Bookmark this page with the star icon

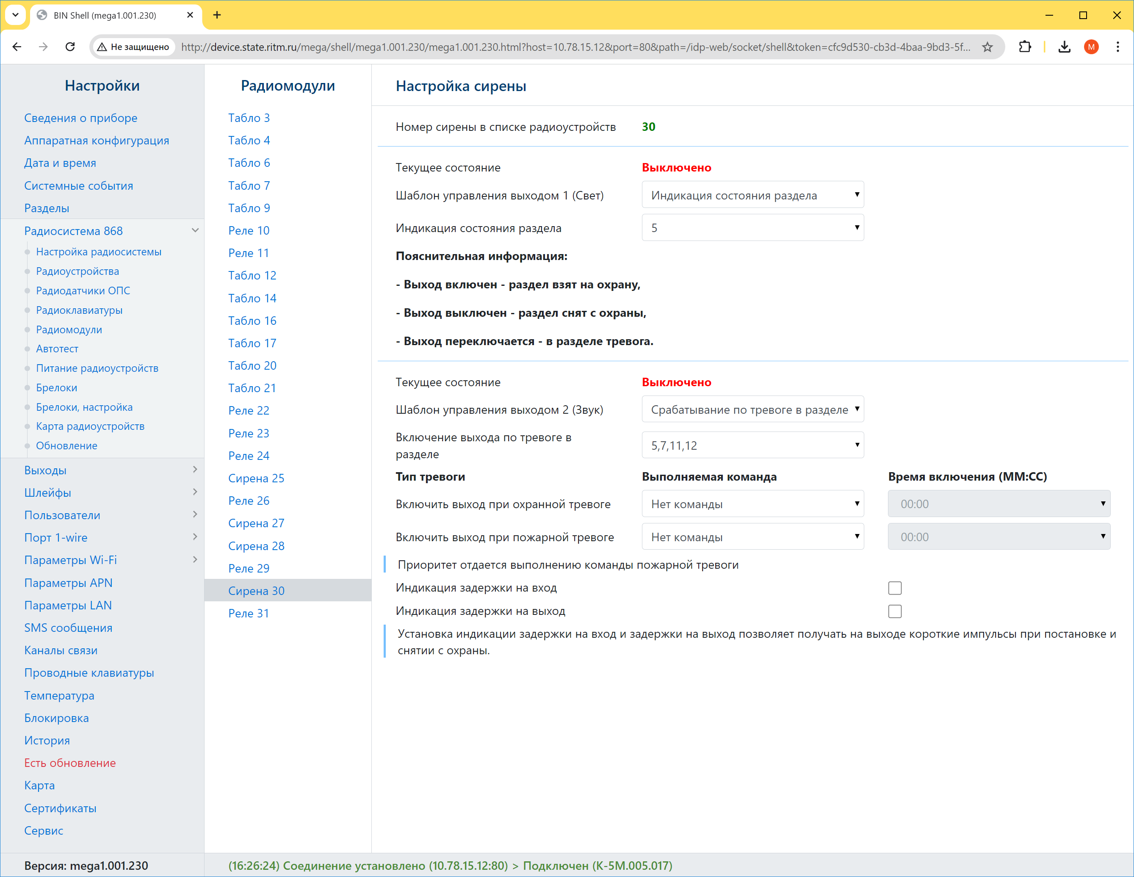coord(987,47)
